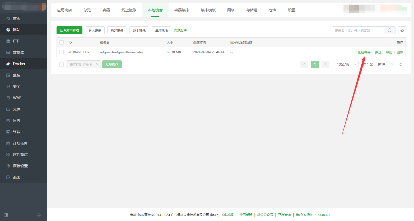Click the WAF shield icon in sidebar
This screenshot has width=414, height=221.
pos(8,98)
